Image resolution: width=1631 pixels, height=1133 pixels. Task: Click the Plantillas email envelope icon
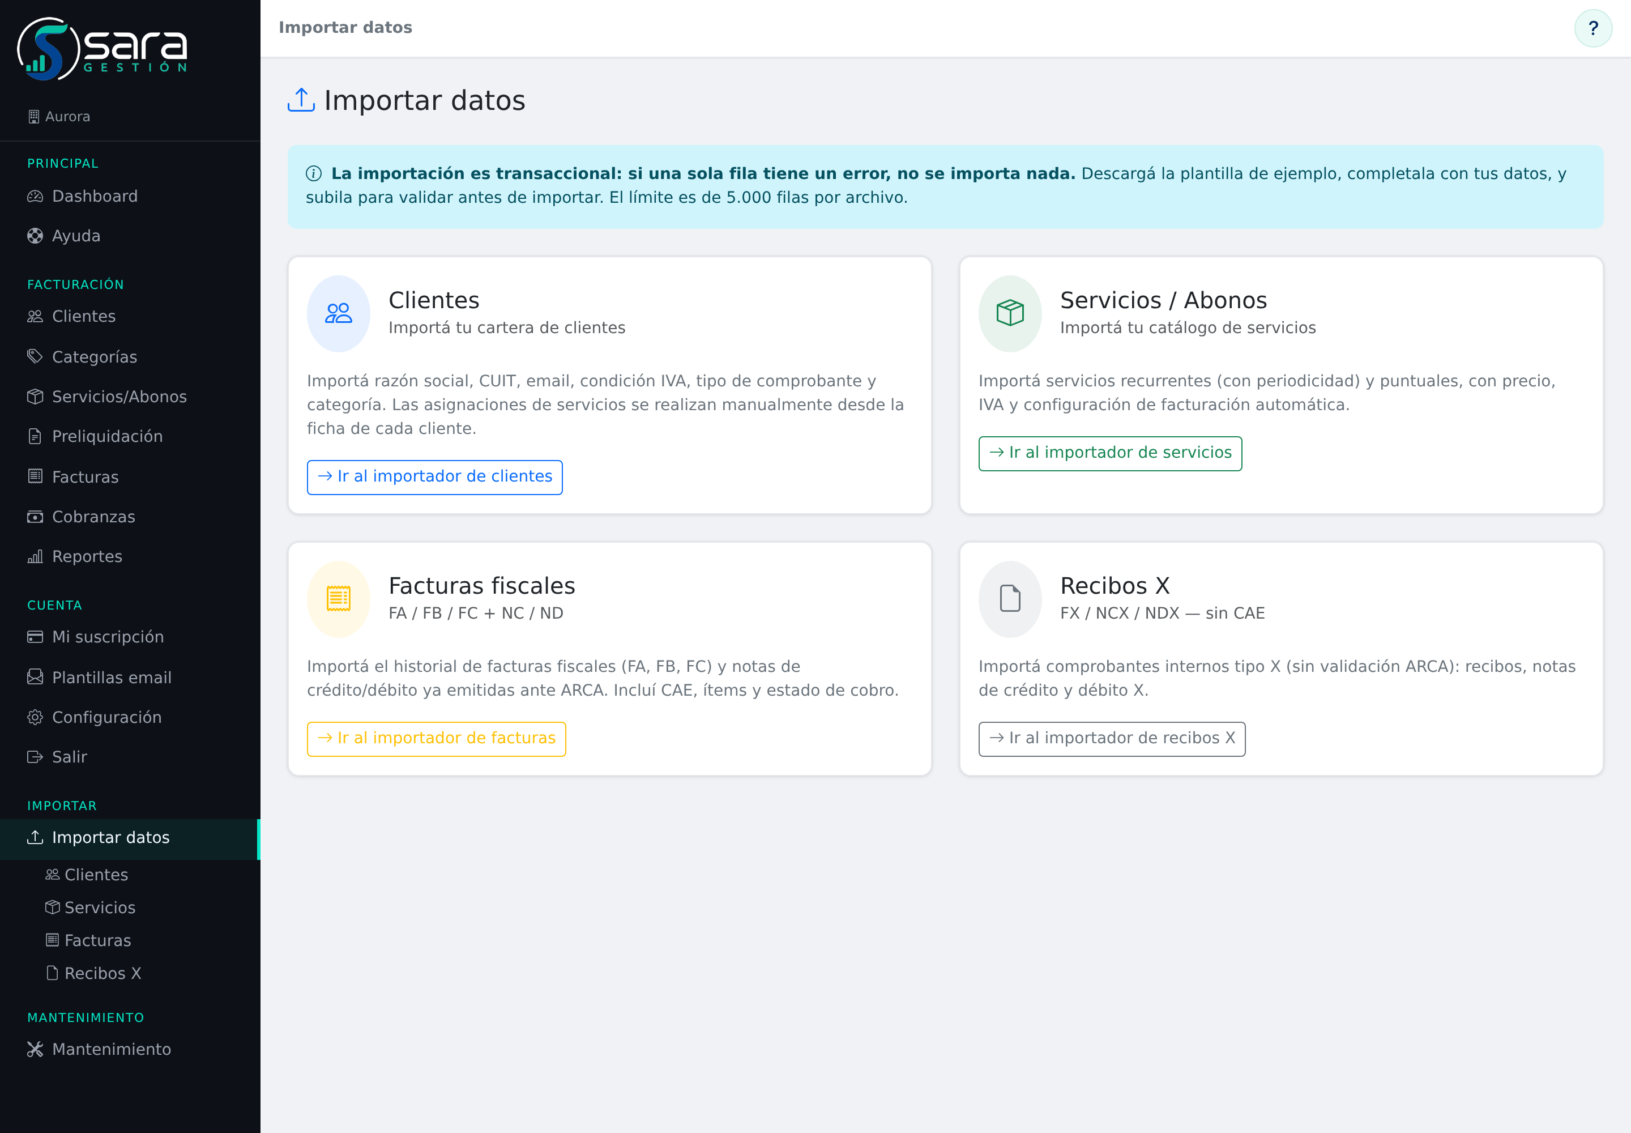tap(35, 677)
